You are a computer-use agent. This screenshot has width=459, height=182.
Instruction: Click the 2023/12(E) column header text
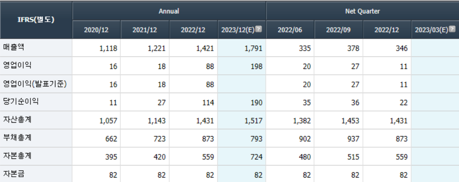(238, 30)
